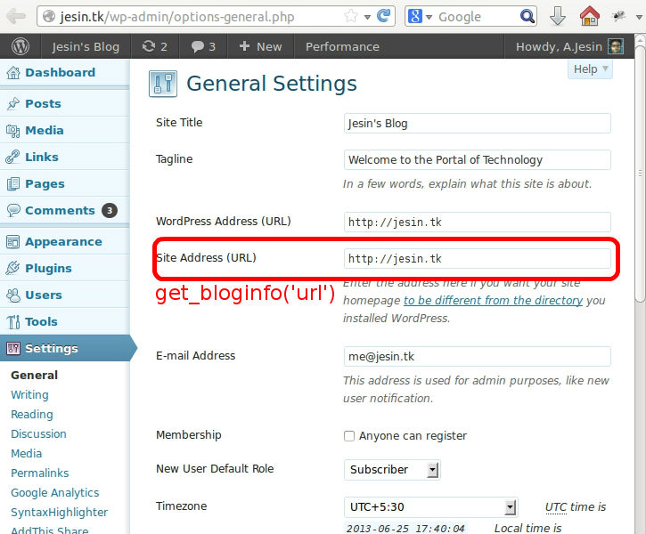Follow 'to be different from the directory' link
This screenshot has height=534, width=646.
point(493,301)
